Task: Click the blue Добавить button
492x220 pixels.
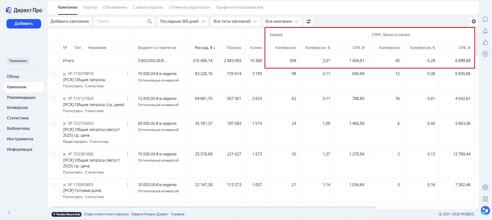Action: [24, 24]
